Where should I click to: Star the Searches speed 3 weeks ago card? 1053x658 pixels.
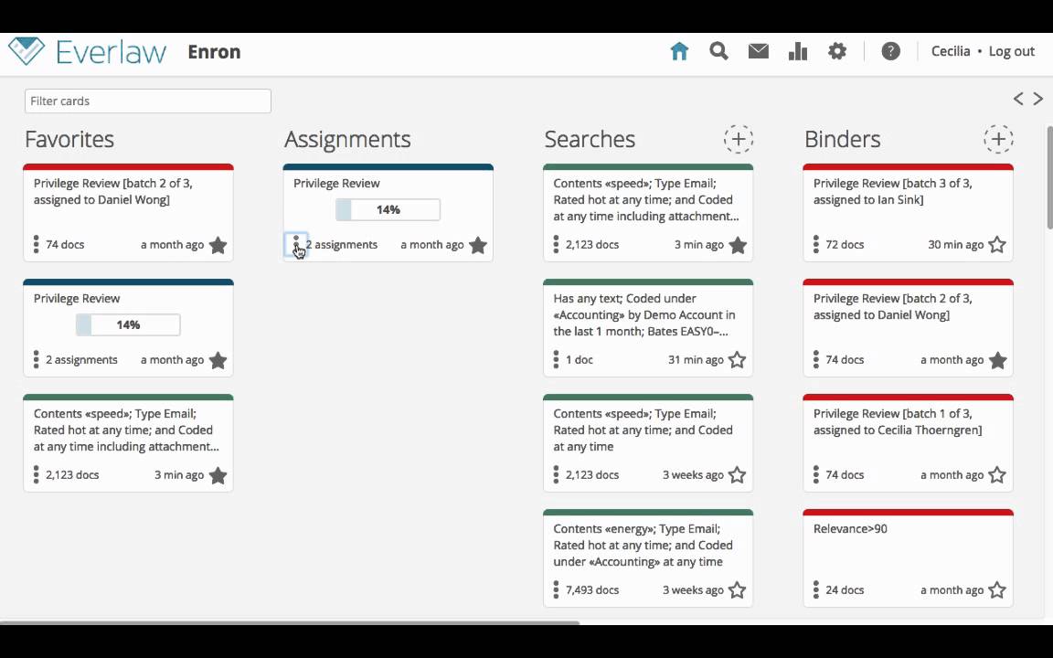[x=738, y=475]
